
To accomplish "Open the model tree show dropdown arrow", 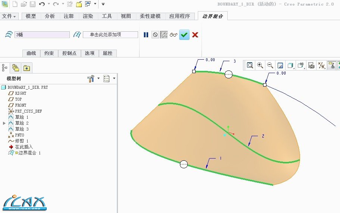I will coord(114,78).
